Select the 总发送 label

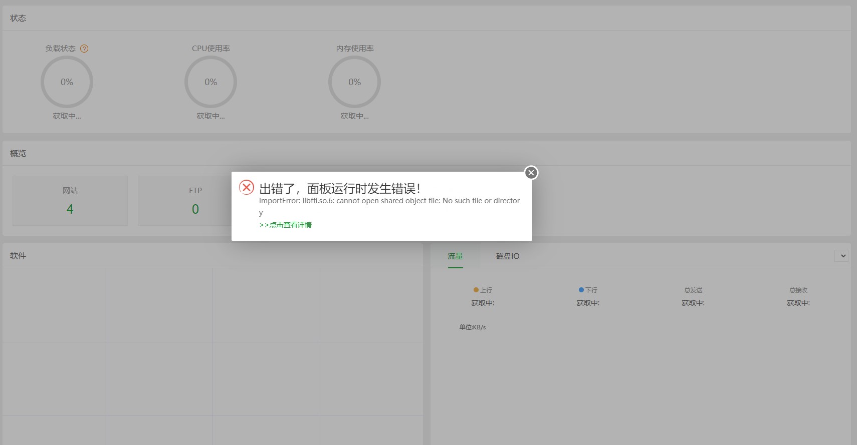pos(693,290)
